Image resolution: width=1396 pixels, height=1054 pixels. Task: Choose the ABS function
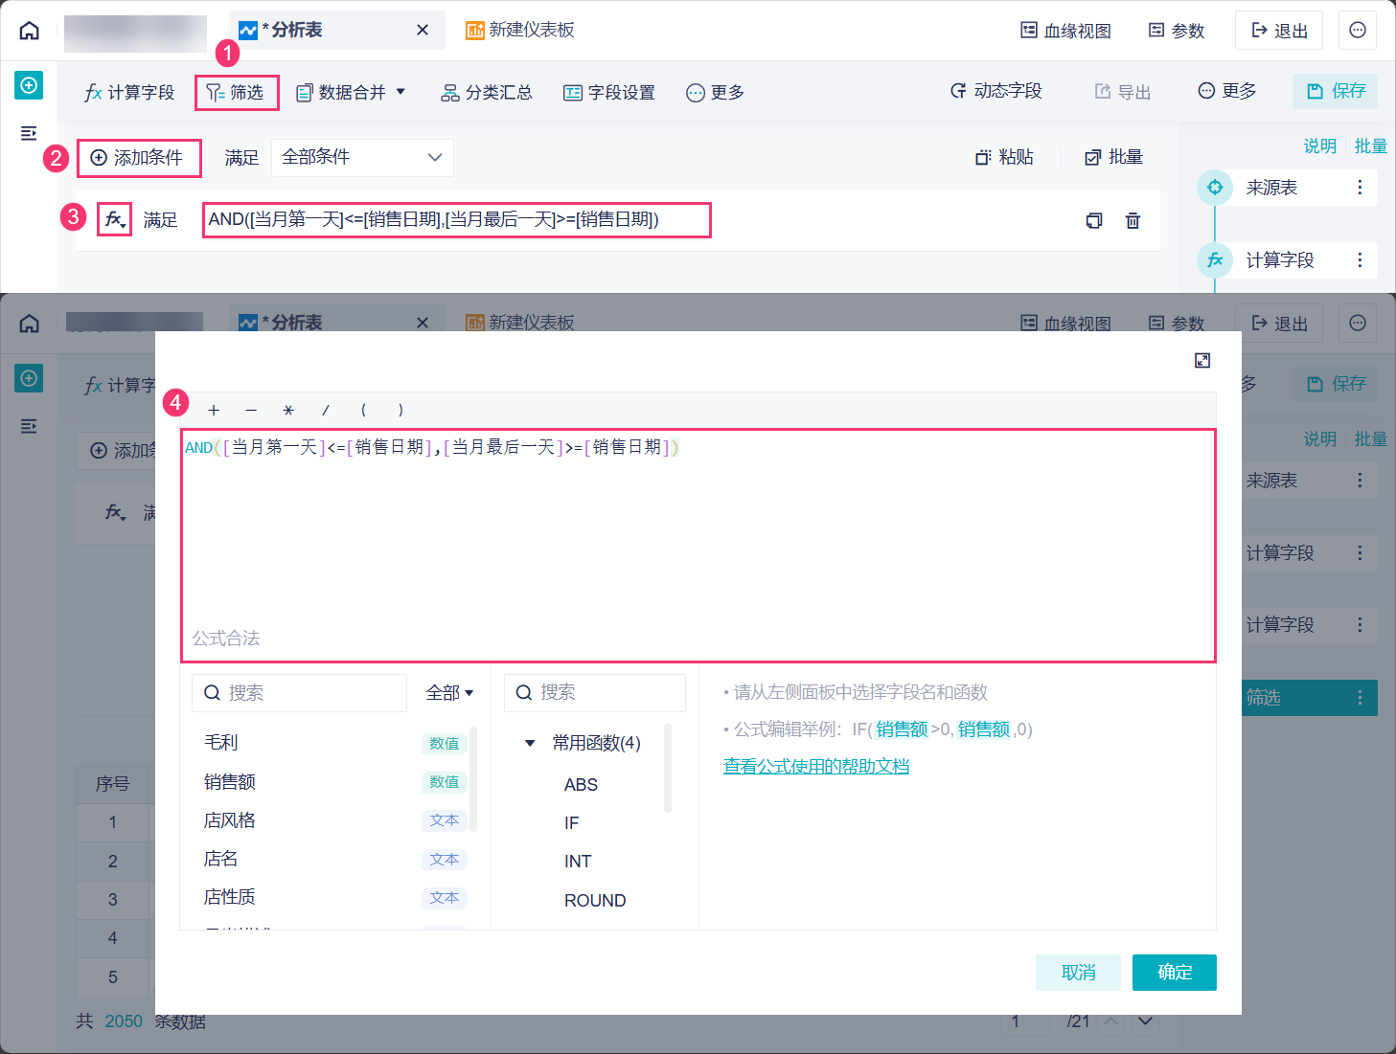[582, 785]
